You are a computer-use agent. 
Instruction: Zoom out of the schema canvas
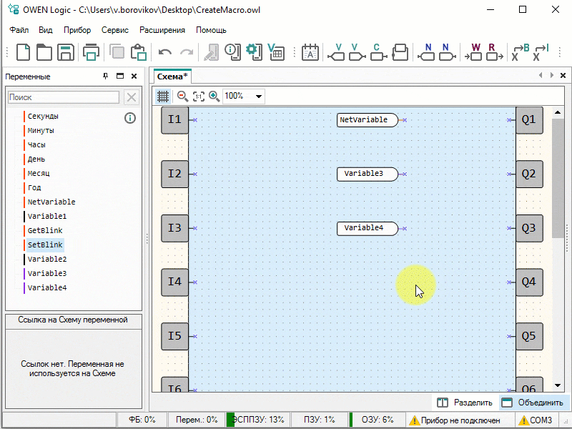pos(182,96)
